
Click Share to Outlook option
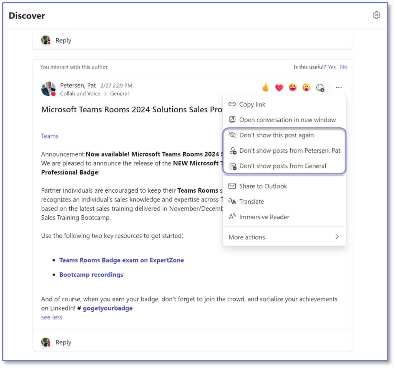[263, 186]
